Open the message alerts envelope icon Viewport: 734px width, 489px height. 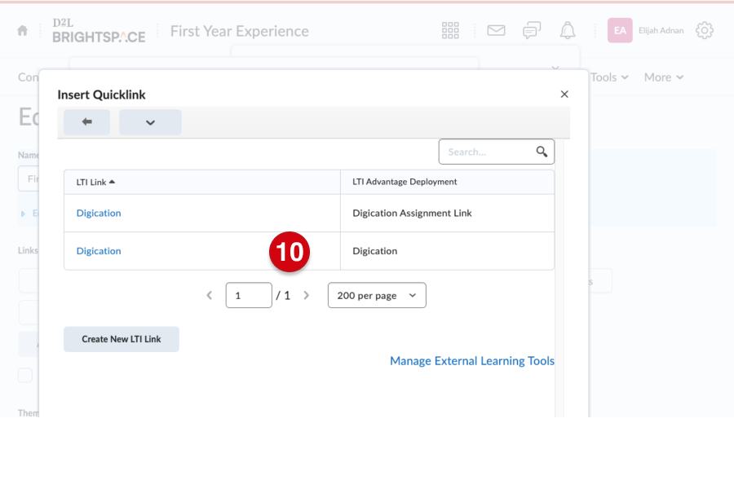pos(496,30)
